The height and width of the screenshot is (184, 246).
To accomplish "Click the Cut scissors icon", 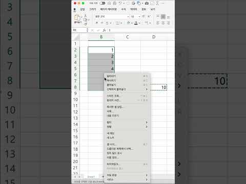I will (86, 16).
